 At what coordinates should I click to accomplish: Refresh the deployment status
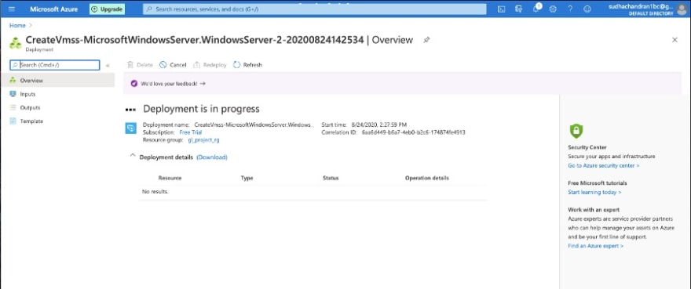coord(247,65)
